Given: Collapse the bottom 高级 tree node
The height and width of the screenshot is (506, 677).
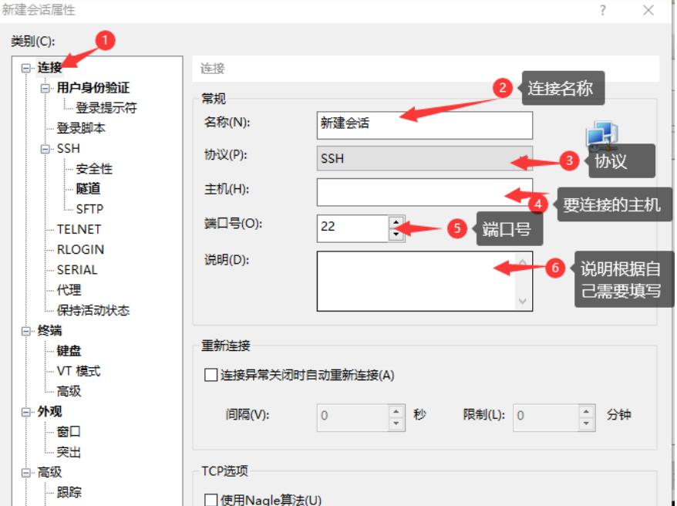Looking at the screenshot, I should [x=26, y=473].
